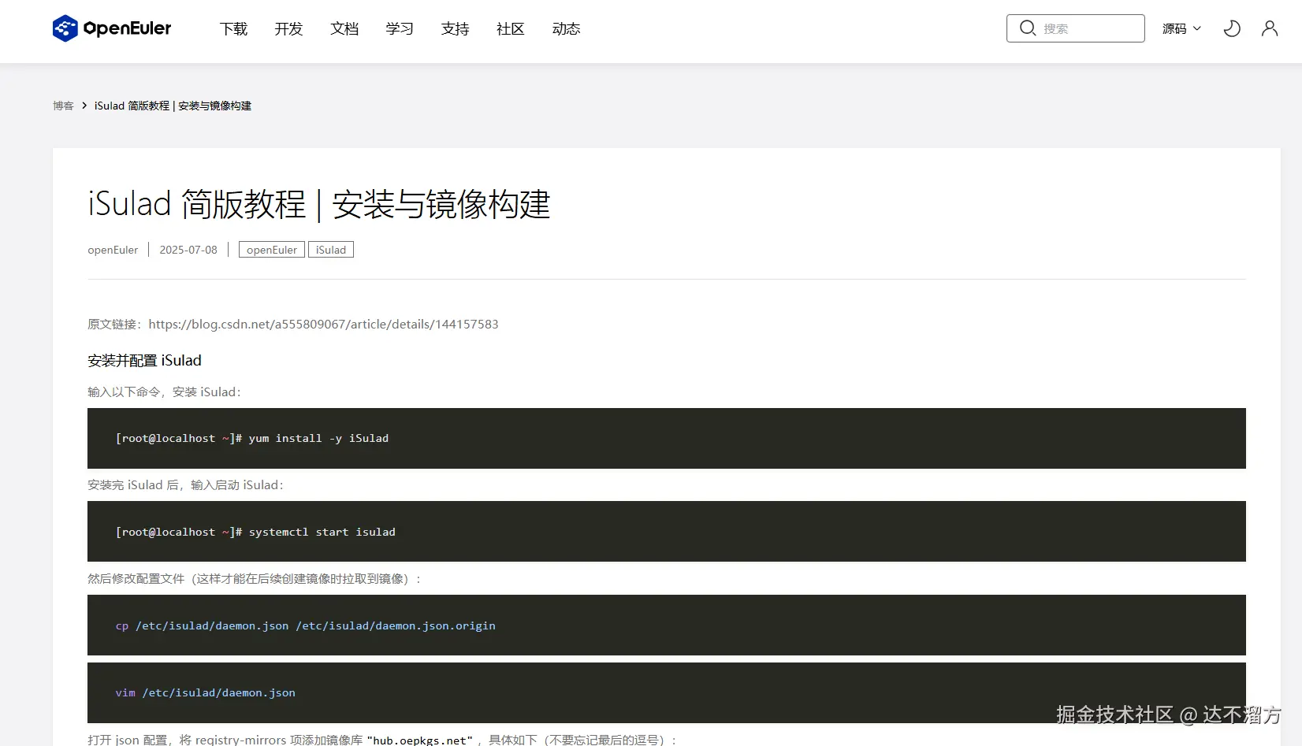
Task: Open the 文档 menu
Action: click(x=344, y=28)
